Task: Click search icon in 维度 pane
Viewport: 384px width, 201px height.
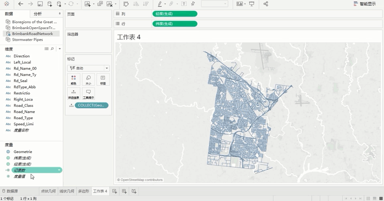Action: 52,49
